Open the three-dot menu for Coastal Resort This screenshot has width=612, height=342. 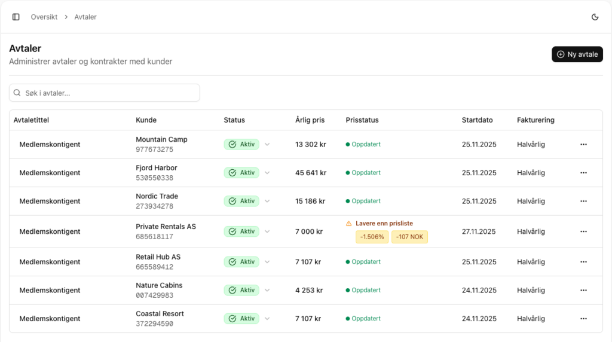583,319
